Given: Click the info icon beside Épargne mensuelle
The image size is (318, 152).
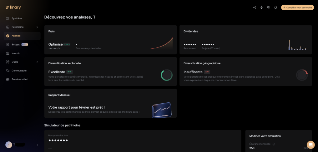Looking at the screenshot, I should [274, 144].
